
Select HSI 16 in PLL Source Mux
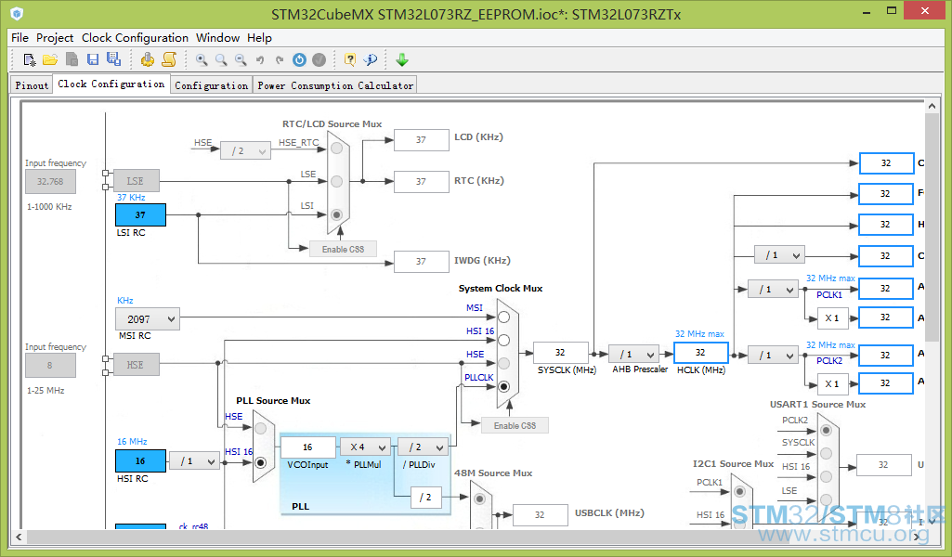coord(260,463)
